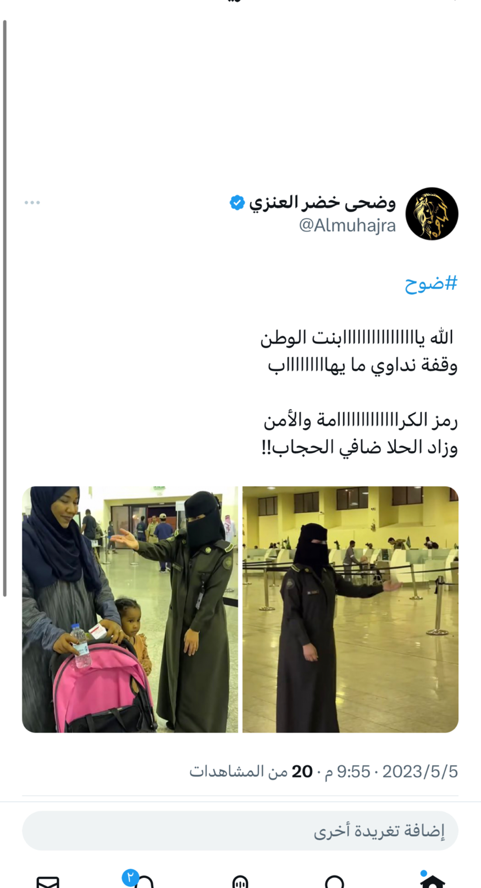The image size is (481, 888).
Task: Open the 20 من المشاهدات views count
Action: [251, 771]
